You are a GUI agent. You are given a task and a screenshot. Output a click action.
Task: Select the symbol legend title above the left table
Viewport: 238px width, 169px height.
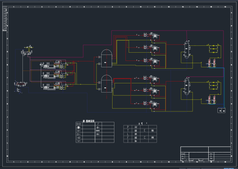pyautogui.click(x=88, y=121)
